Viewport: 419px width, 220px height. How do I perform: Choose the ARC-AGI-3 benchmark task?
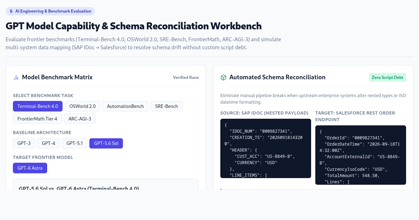[x=80, y=119]
